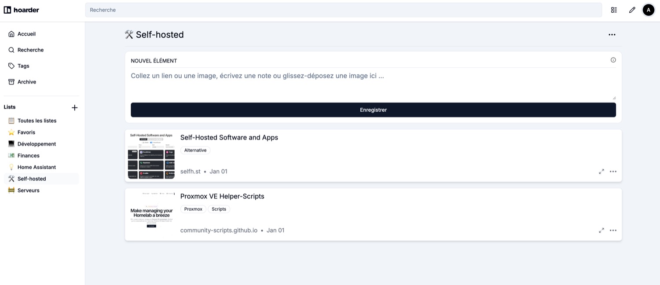Change the bookmark layout view icon

(614, 10)
